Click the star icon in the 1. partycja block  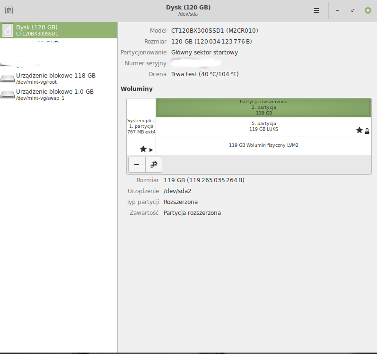click(143, 149)
